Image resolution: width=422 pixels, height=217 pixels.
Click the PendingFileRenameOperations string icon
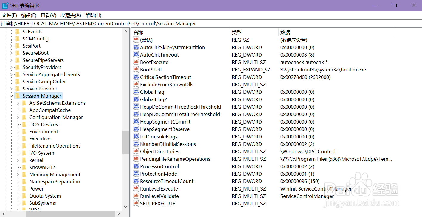[x=136, y=159]
